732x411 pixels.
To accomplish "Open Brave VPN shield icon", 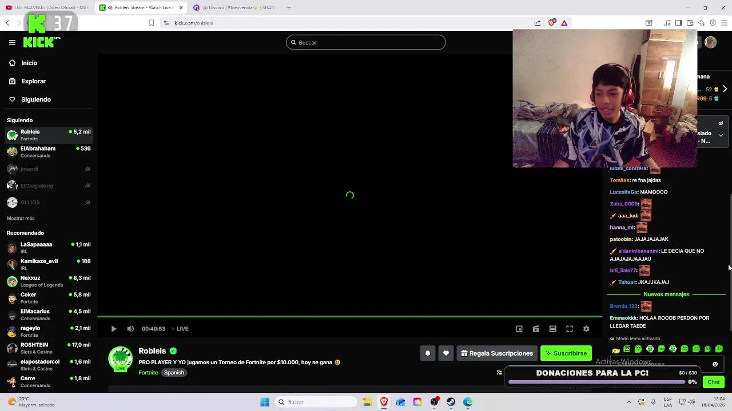I will pos(713,23).
